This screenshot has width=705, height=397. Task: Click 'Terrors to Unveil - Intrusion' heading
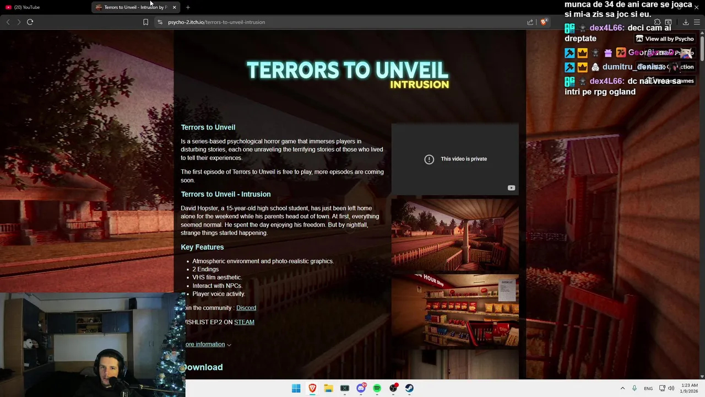tap(226, 194)
